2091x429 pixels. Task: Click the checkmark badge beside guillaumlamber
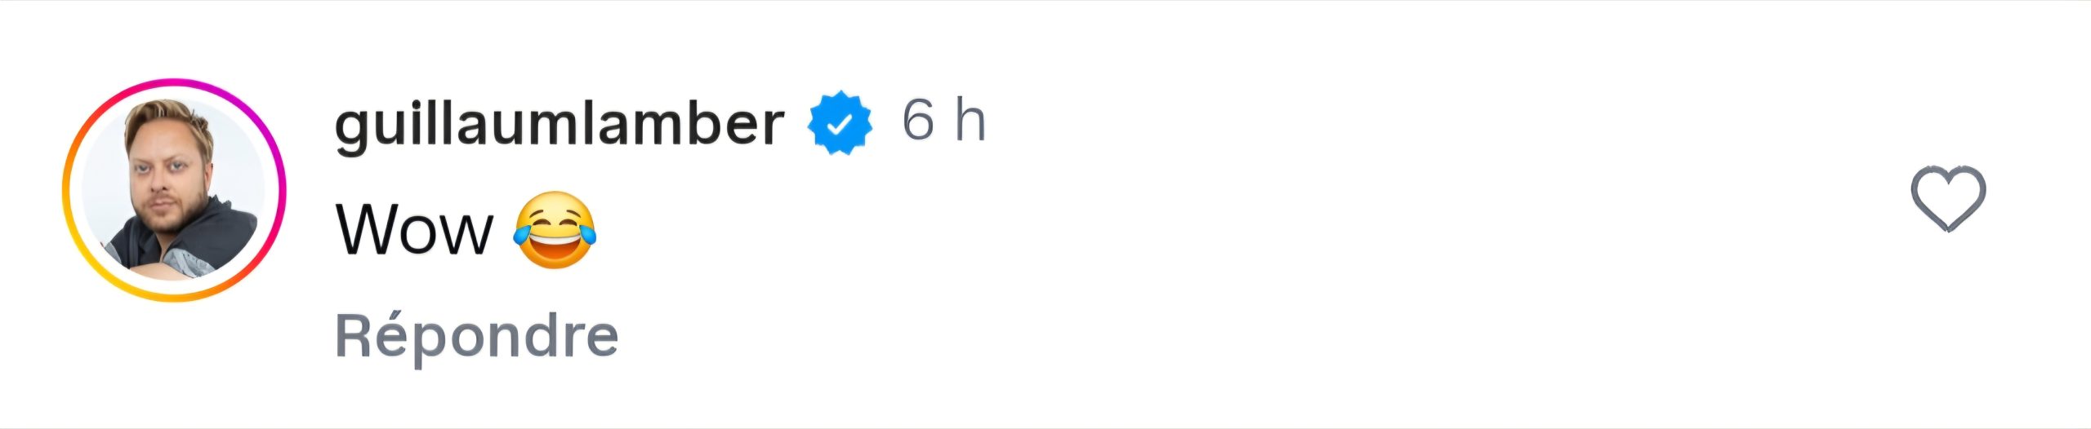click(x=840, y=123)
